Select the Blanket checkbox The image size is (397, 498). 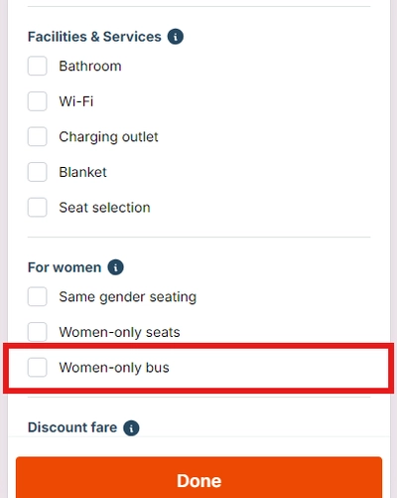pyautogui.click(x=37, y=172)
